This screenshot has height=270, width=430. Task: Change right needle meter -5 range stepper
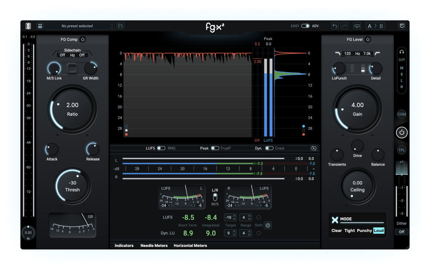263,205
